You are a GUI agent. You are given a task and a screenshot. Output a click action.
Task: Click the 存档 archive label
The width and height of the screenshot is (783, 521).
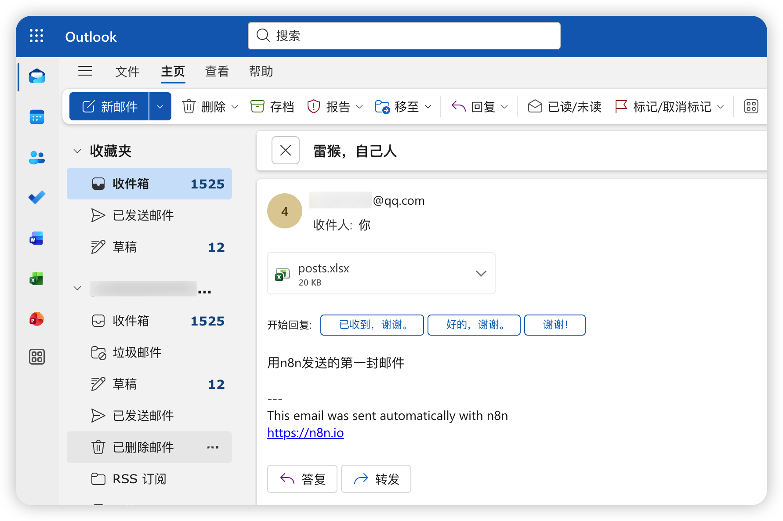click(282, 107)
